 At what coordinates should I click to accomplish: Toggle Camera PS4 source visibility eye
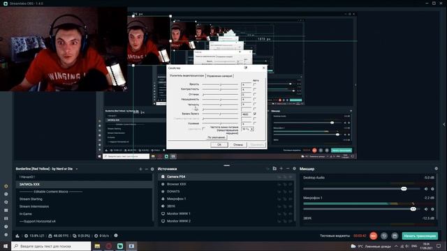(290, 177)
